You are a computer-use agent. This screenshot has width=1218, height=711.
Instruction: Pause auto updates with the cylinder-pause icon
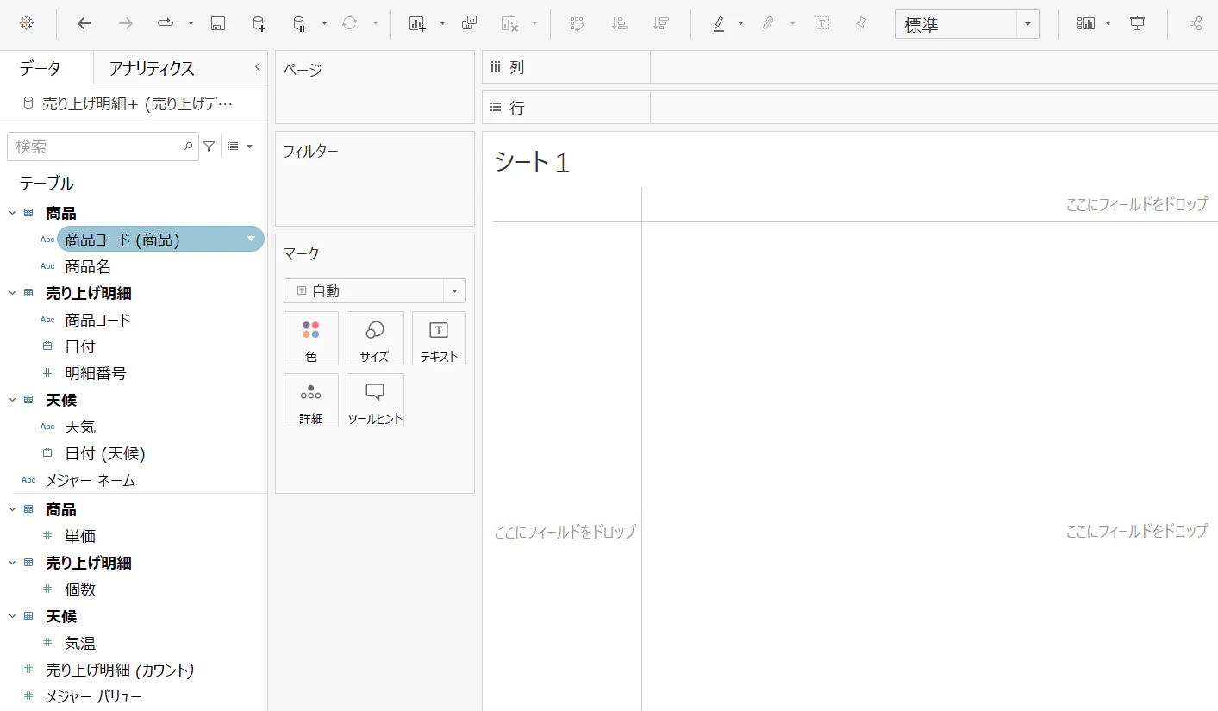(299, 24)
